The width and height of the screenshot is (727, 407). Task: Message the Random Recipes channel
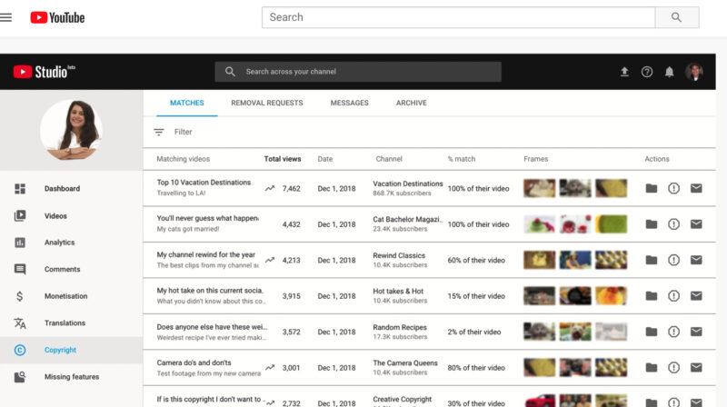pos(696,332)
